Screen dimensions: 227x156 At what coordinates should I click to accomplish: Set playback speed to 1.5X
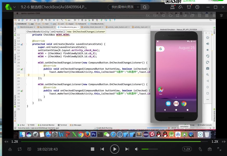155,15
